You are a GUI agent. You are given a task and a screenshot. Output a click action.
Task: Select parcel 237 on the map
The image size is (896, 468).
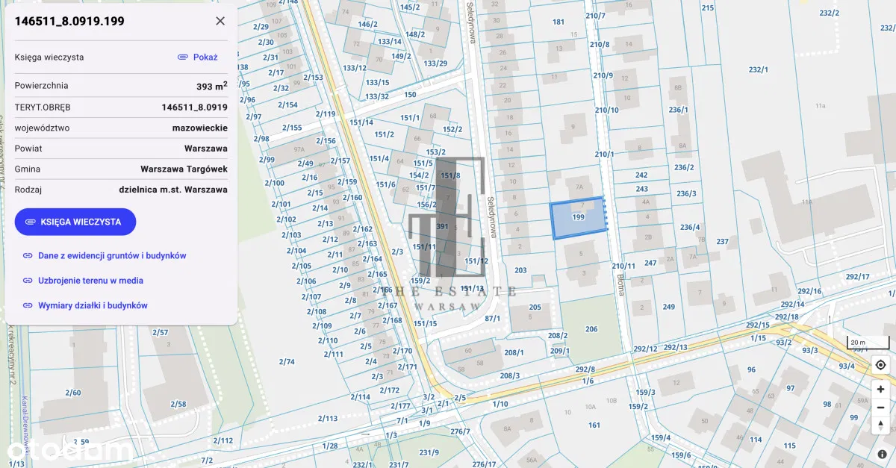[721, 241]
